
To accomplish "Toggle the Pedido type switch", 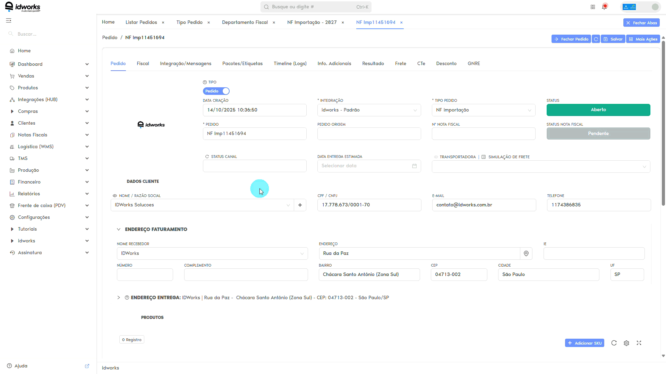I will [x=216, y=91].
